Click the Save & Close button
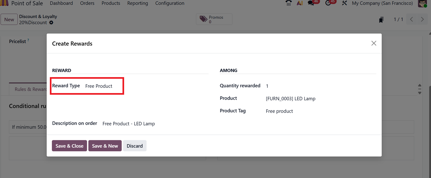431x178 pixels. pyautogui.click(x=69, y=146)
